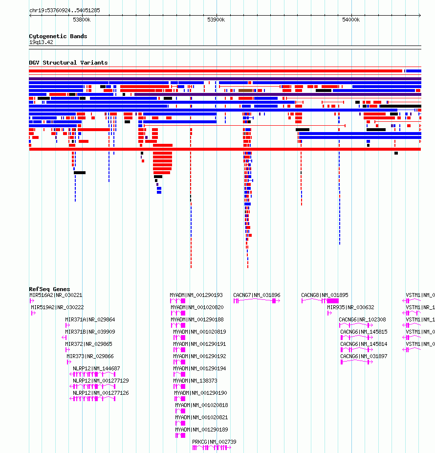The width and height of the screenshot is (435, 453).
Task: Click MYADM|NM_001020819 transcript label
Action: pyautogui.click(x=199, y=332)
